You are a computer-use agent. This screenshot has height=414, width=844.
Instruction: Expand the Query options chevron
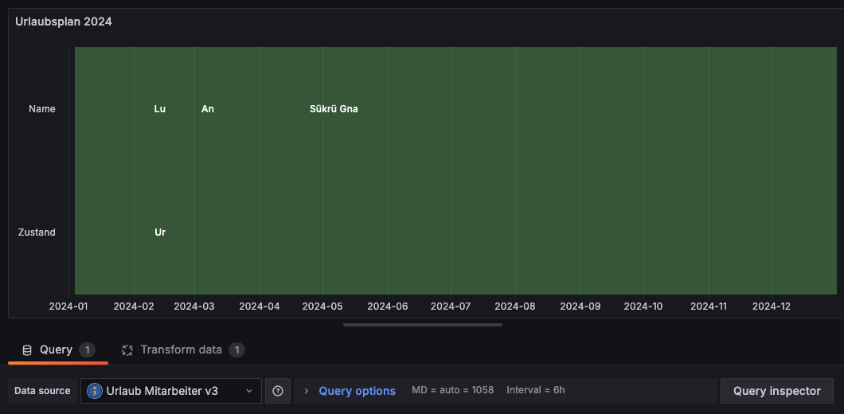(307, 391)
